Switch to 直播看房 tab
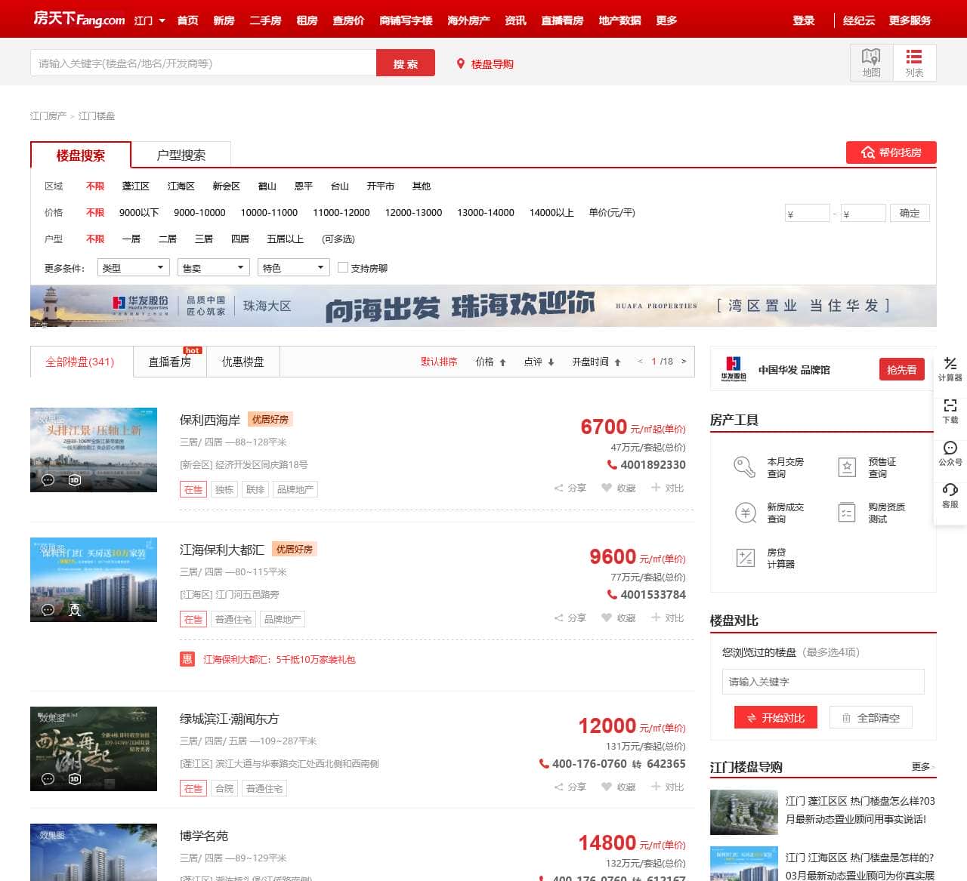Screen dimensions: 967x881 pos(170,362)
